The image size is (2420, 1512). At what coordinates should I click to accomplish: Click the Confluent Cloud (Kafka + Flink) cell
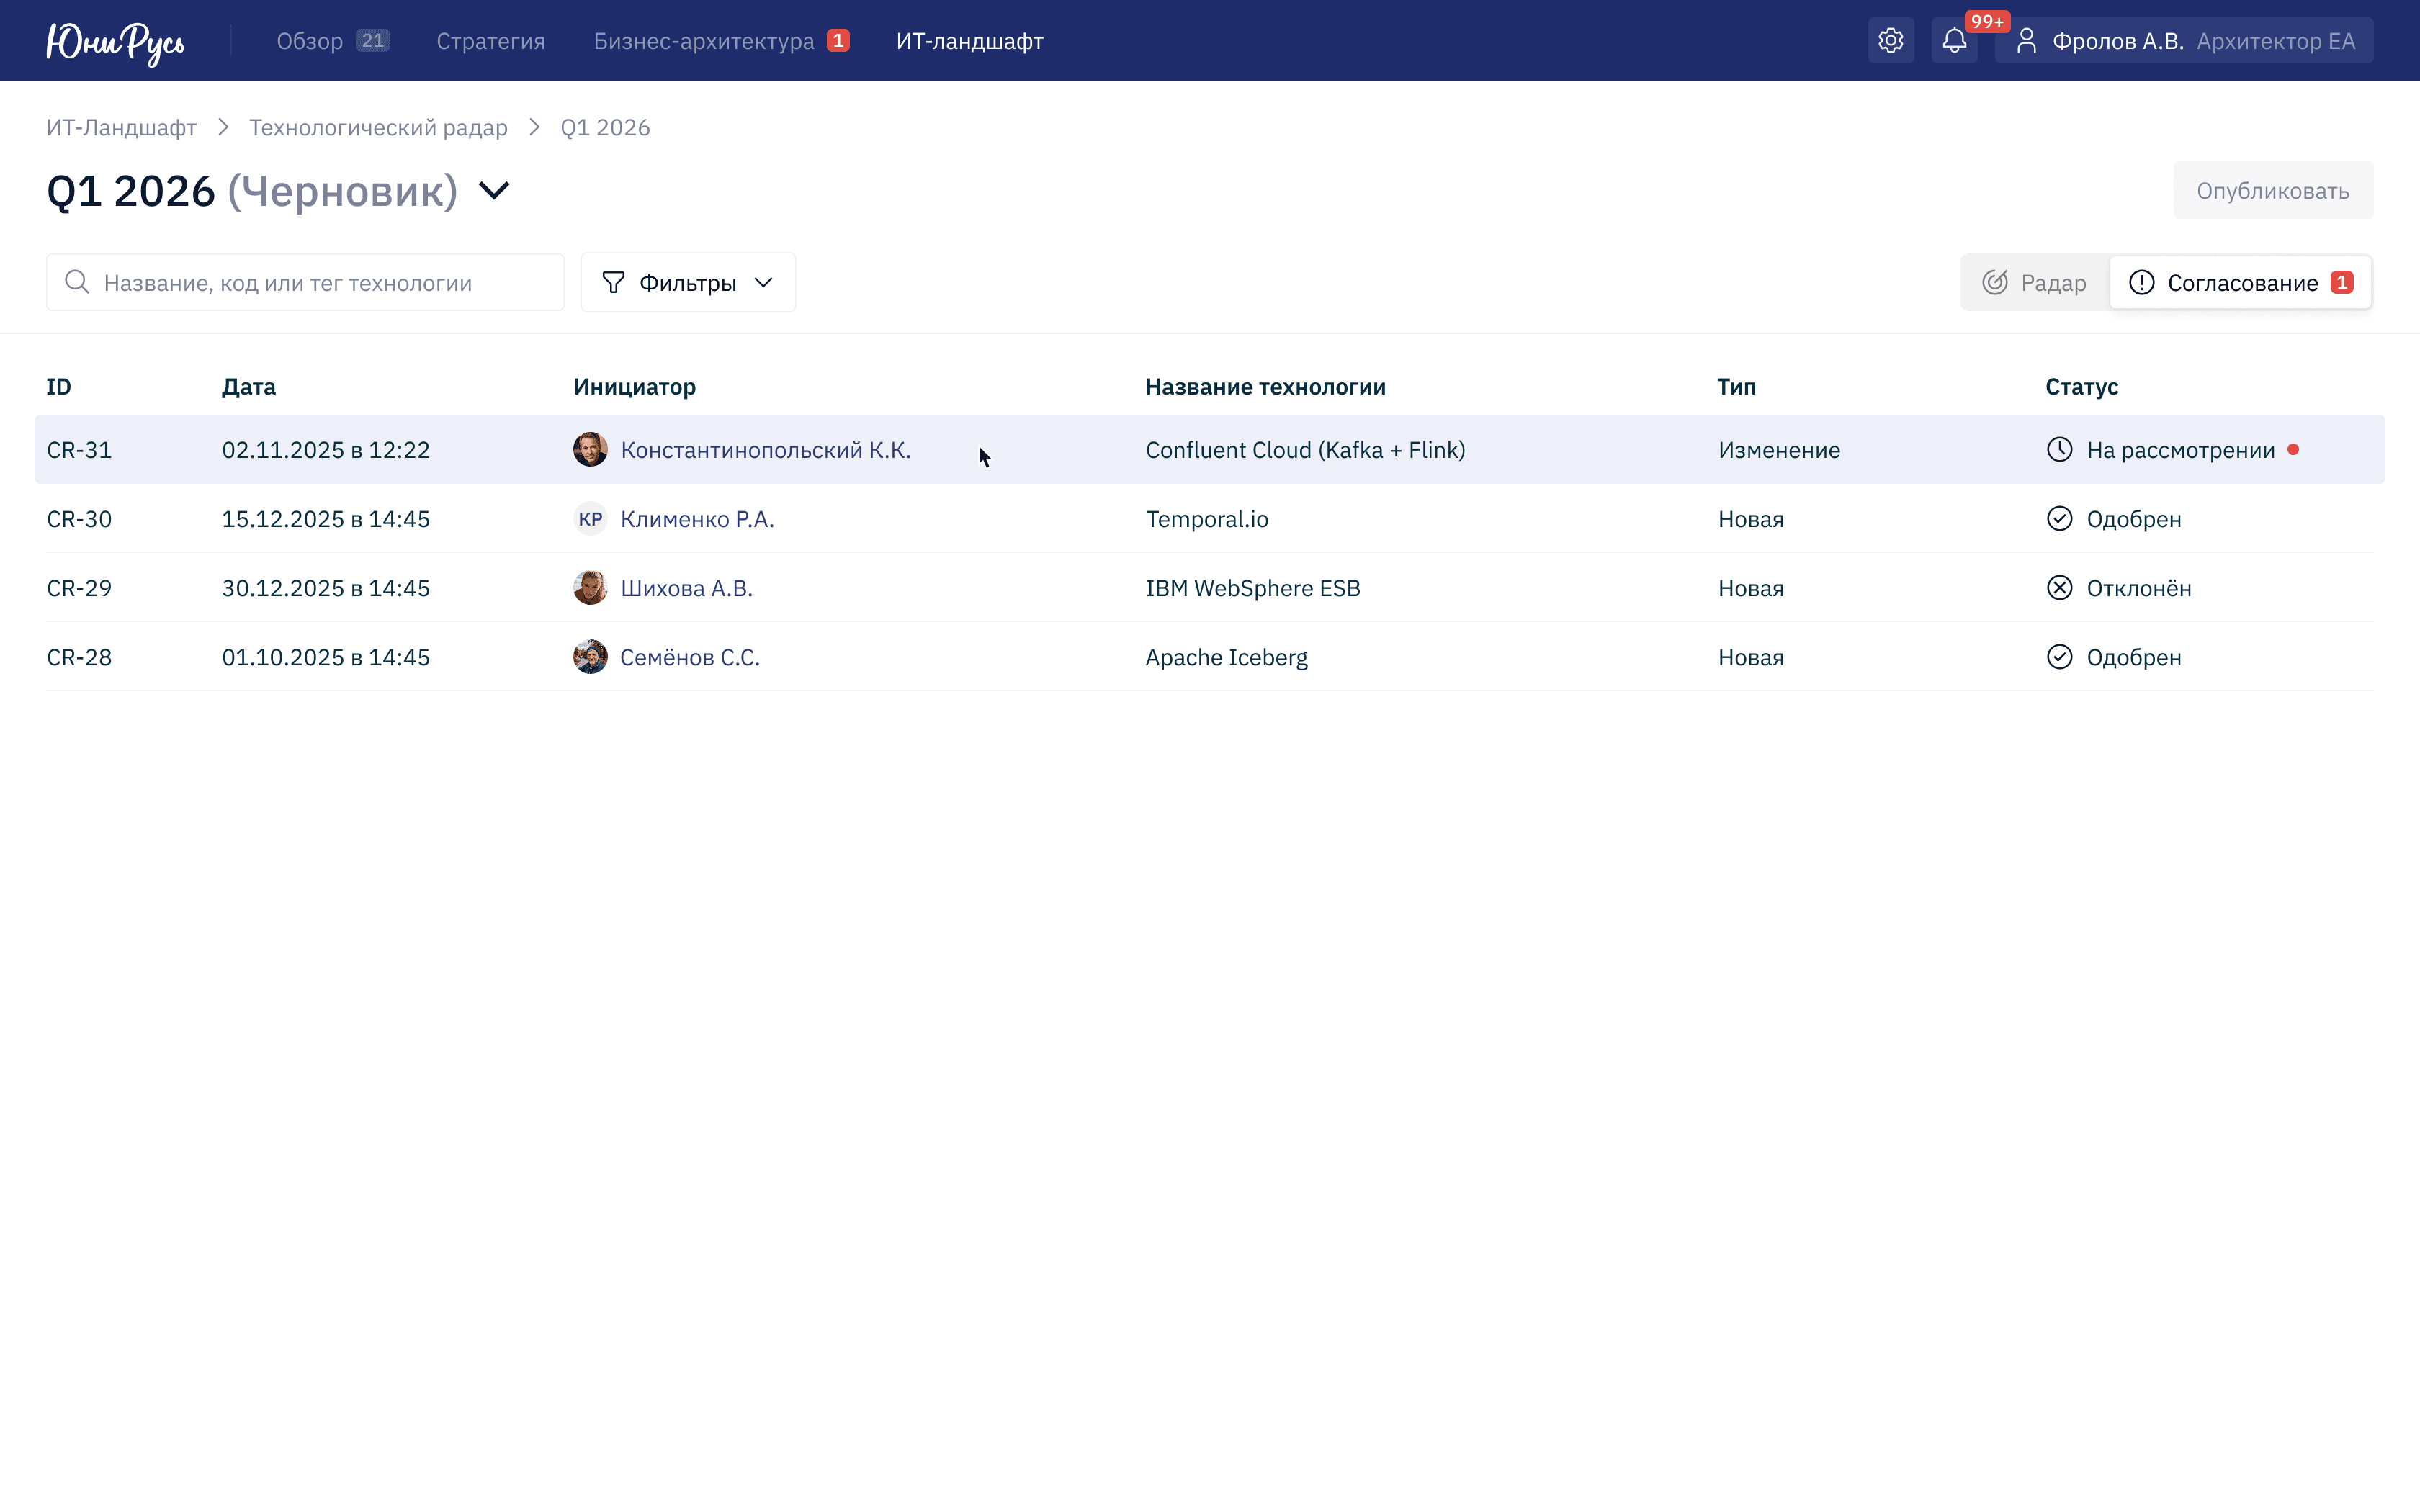(x=1305, y=450)
